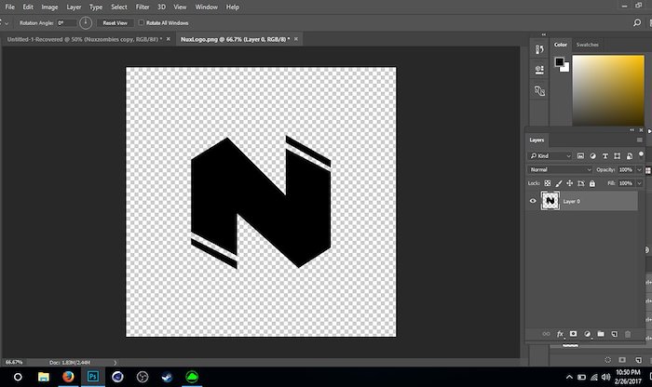Lock artboard nesting crop icon
The image size is (652, 387).
point(581,183)
